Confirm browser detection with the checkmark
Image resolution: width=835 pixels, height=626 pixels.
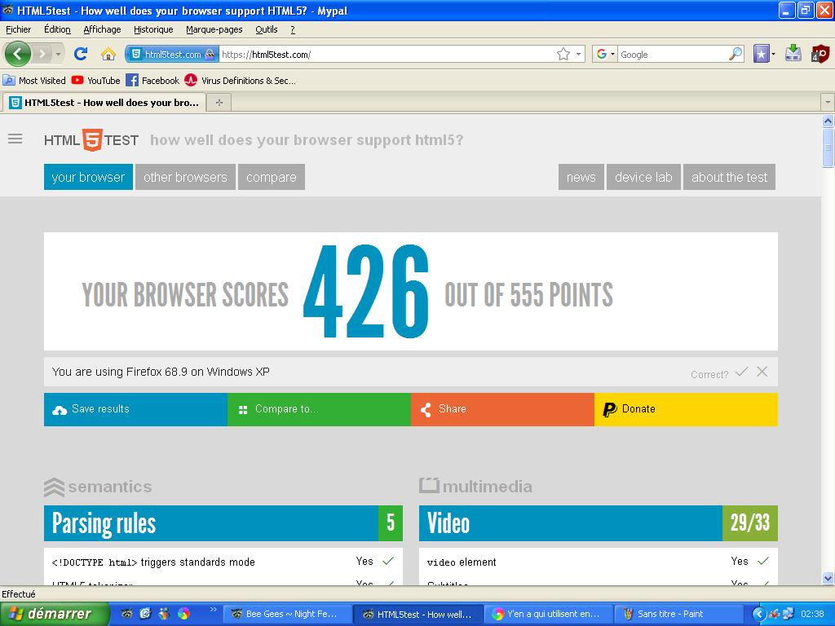[741, 372]
